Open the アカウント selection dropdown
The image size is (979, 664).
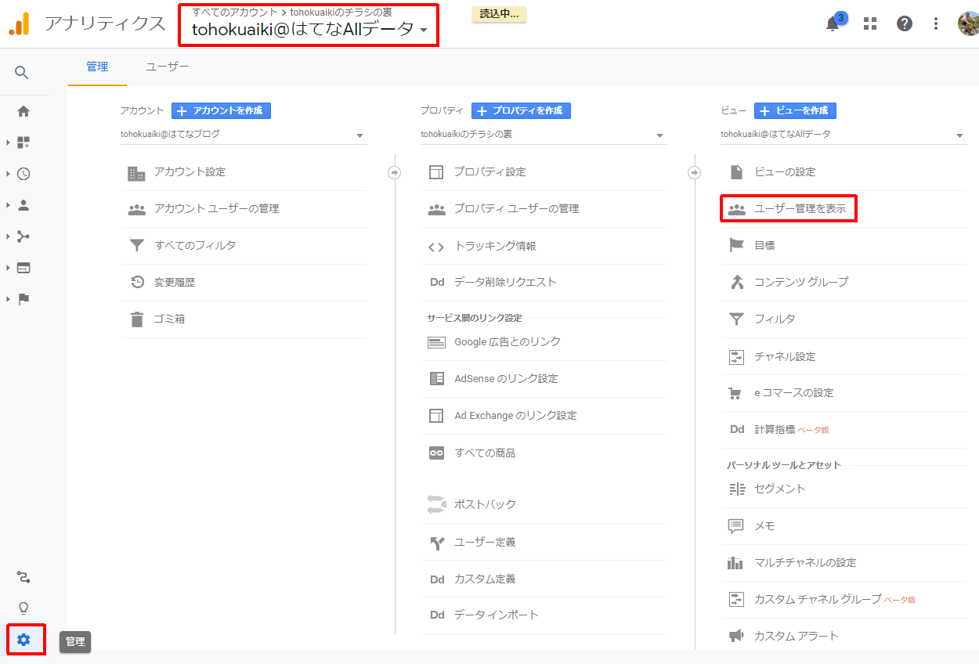point(244,135)
